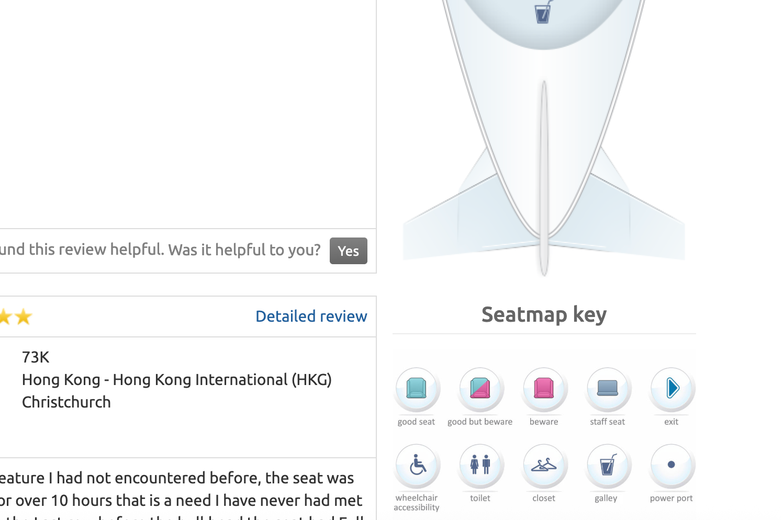
Task: Select the seat number 73K text
Action: (35, 357)
